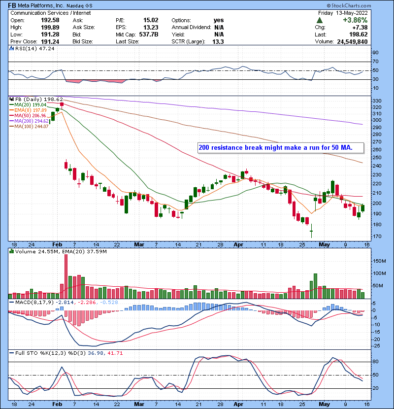This screenshot has height=409, width=394.
Task: Click the 170 price axis label
Action: (377, 237)
